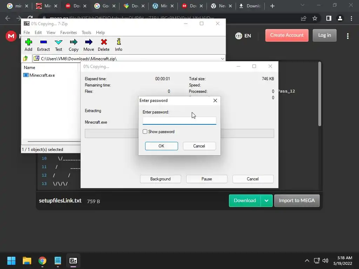
Task: Pause the extraction in Copying dialog
Action: click(206, 179)
